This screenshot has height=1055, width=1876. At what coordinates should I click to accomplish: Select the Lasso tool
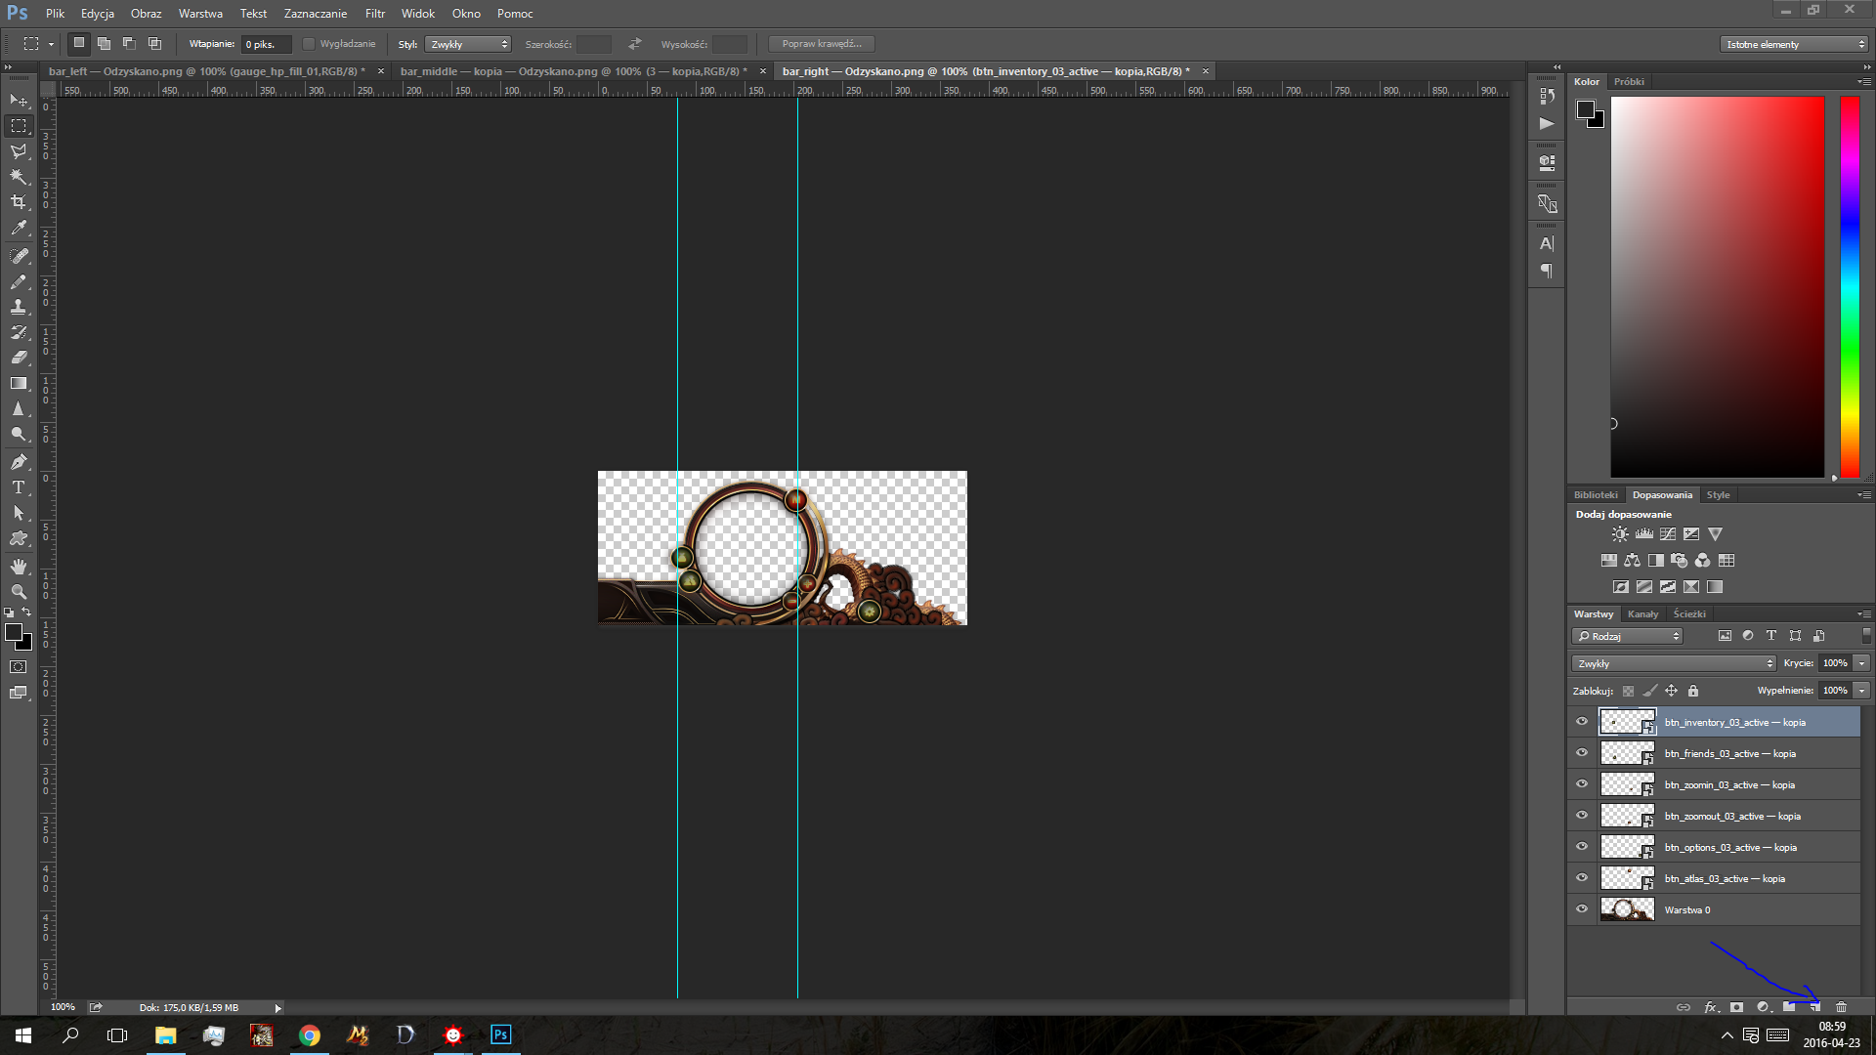19,151
